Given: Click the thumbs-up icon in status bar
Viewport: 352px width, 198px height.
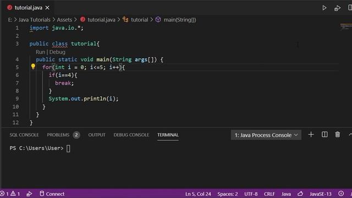Looking at the screenshot, I should (x=300, y=194).
